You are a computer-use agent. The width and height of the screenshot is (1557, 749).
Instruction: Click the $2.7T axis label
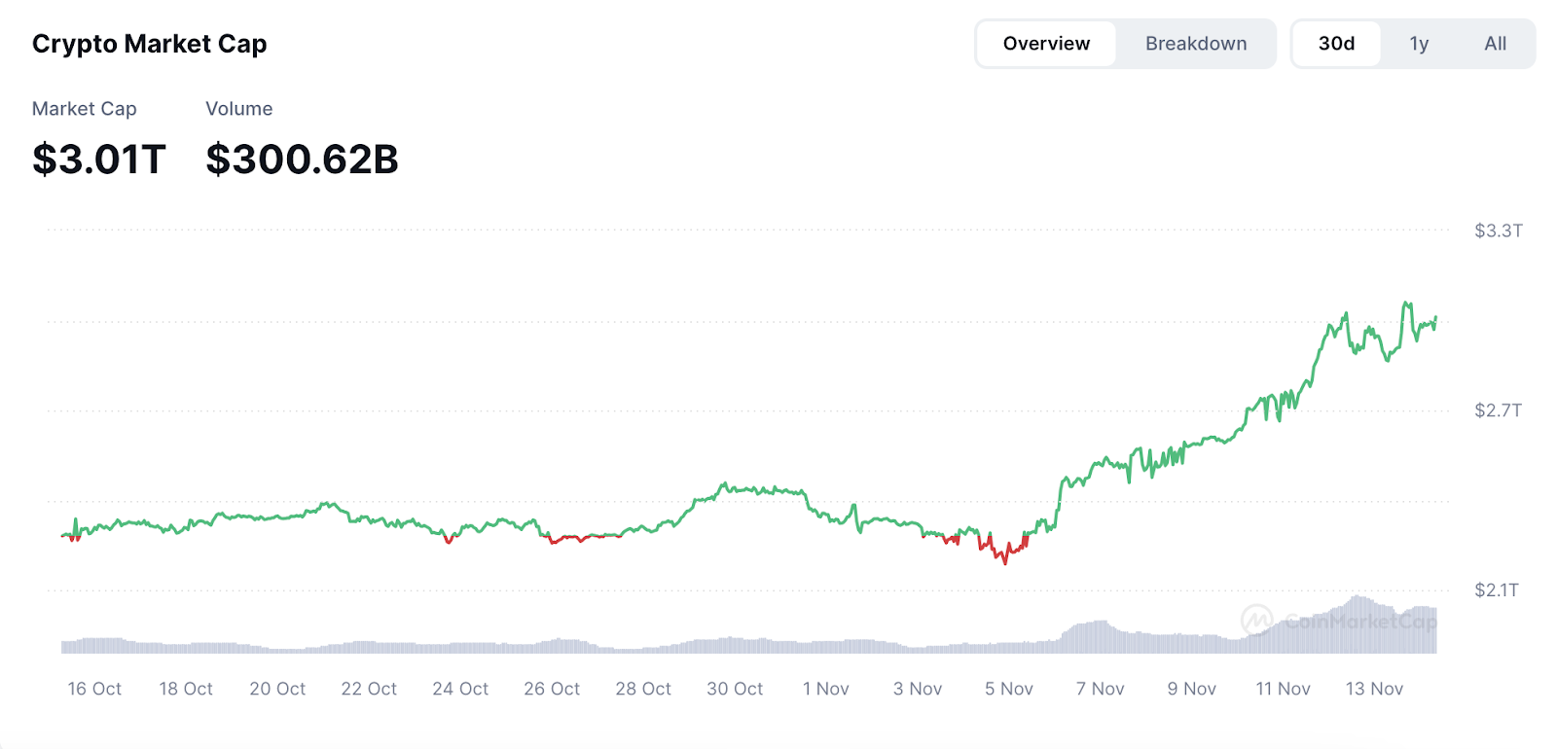[1499, 410]
